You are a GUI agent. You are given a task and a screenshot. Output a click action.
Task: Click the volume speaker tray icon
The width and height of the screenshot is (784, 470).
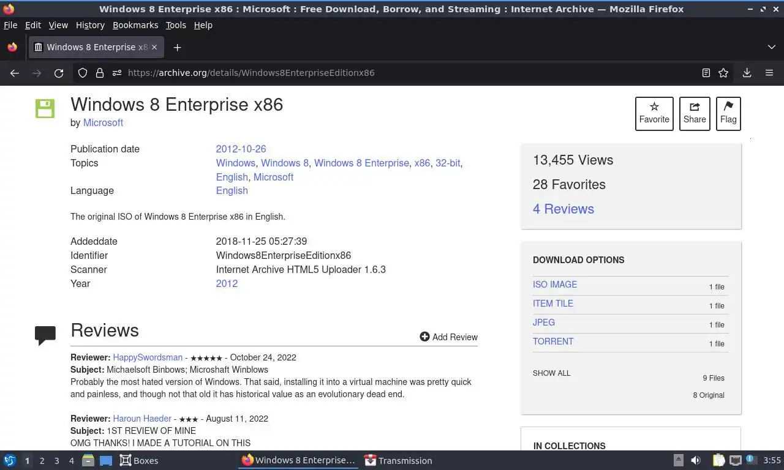pyautogui.click(x=696, y=460)
